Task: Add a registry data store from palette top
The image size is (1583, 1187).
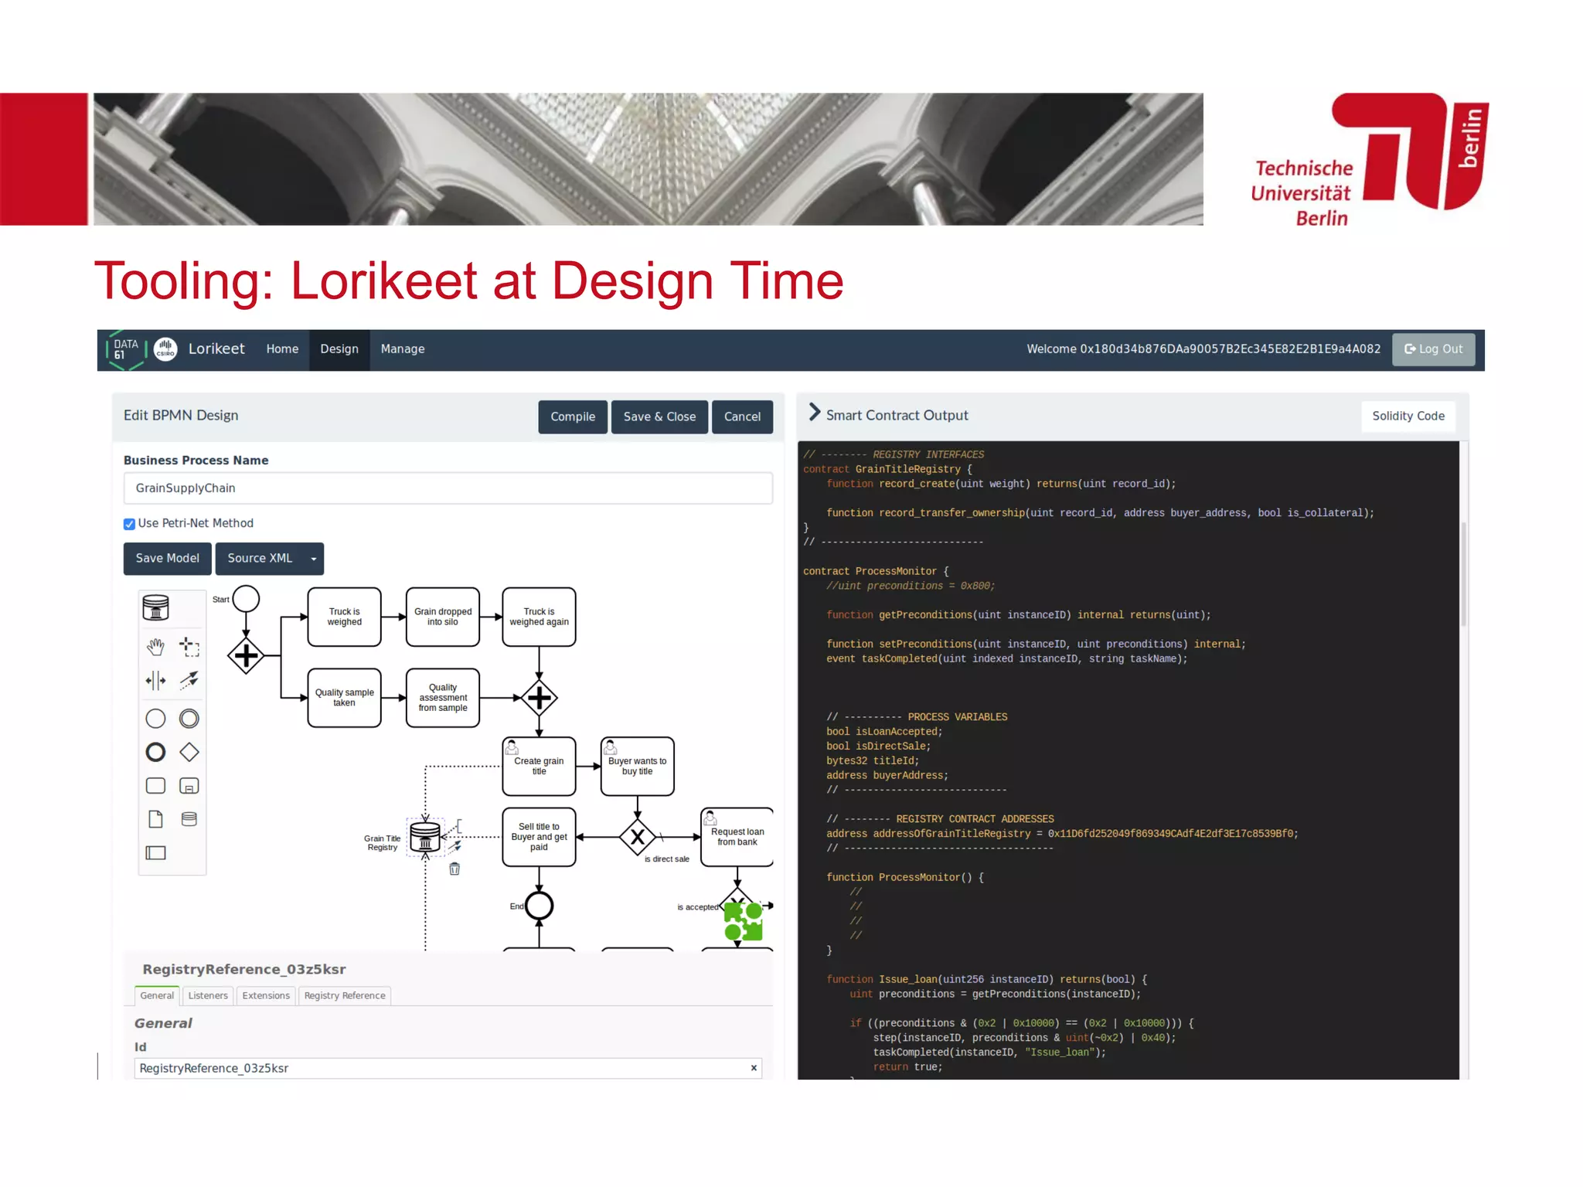Action: pyautogui.click(x=155, y=607)
